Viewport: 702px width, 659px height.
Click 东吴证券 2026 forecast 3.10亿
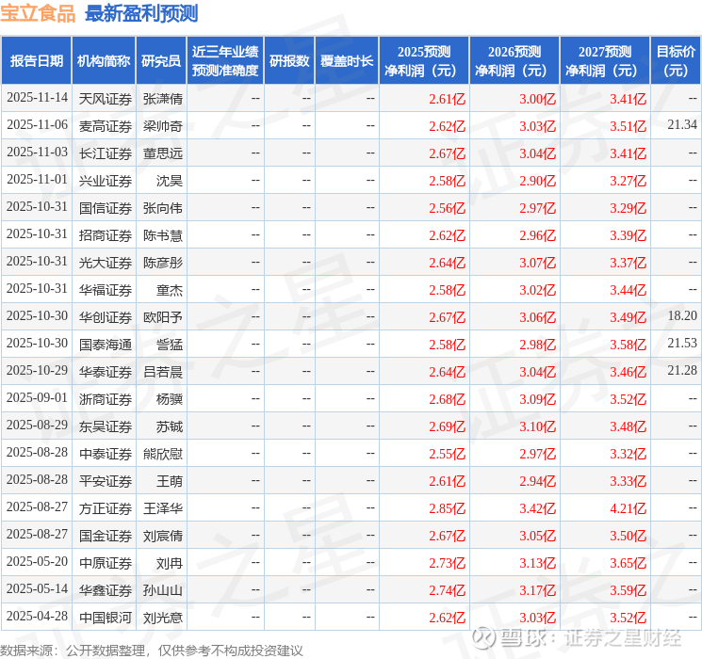pyautogui.click(x=537, y=426)
